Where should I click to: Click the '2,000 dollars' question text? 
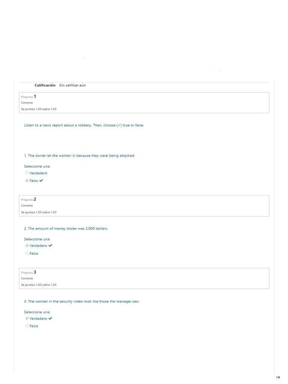66,228
